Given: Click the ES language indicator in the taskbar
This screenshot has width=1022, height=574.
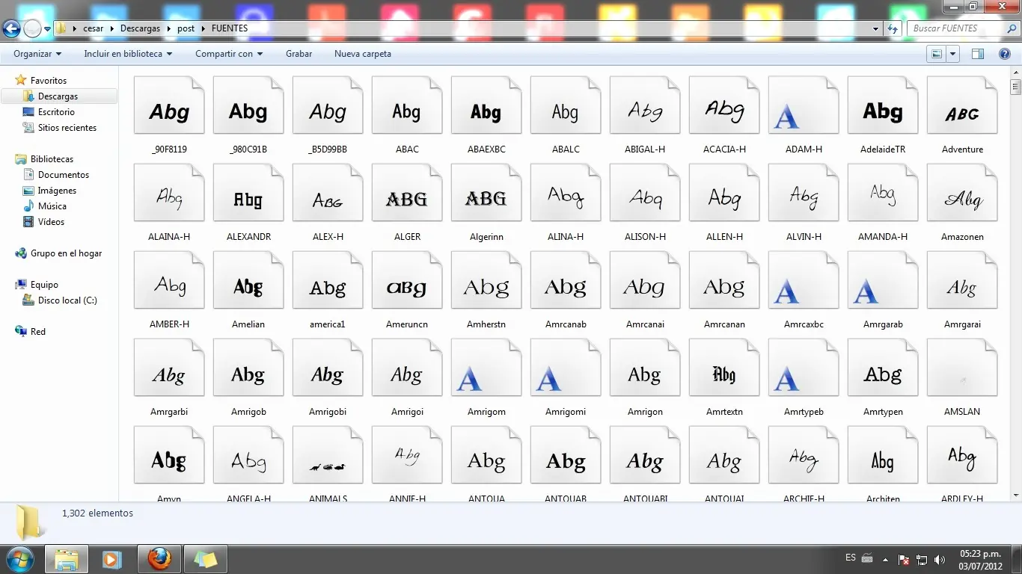Looking at the screenshot, I should (x=851, y=558).
